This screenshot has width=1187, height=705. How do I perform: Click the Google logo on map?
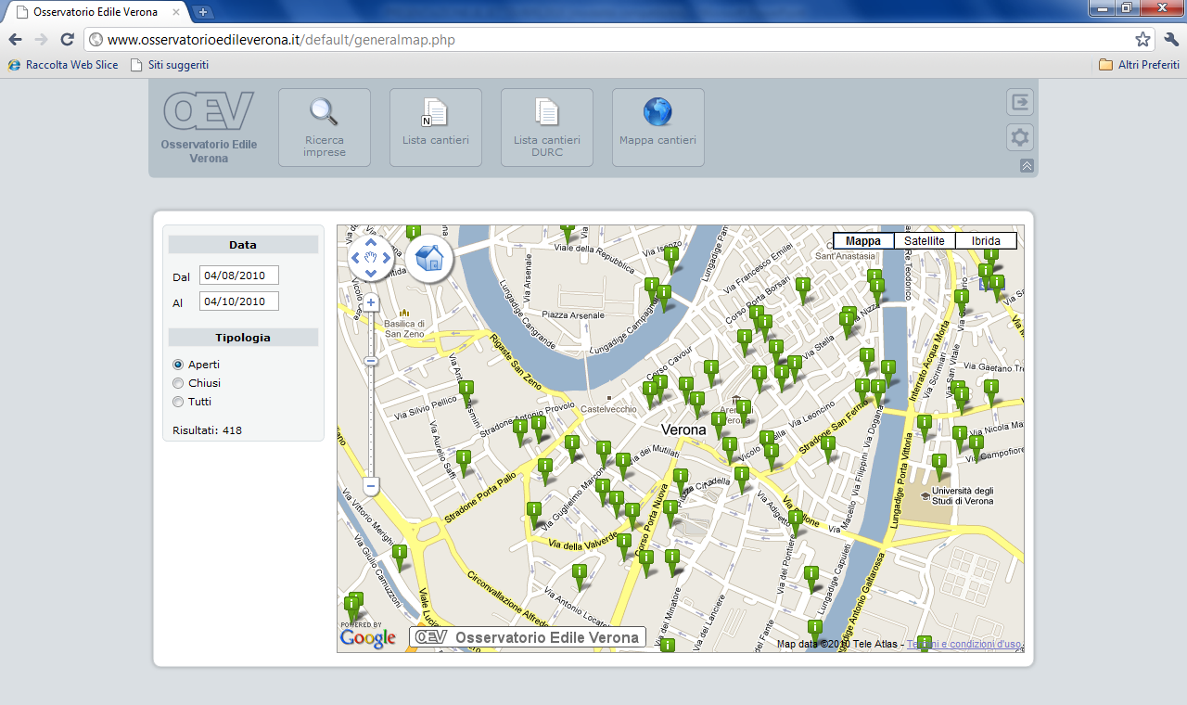click(x=368, y=637)
